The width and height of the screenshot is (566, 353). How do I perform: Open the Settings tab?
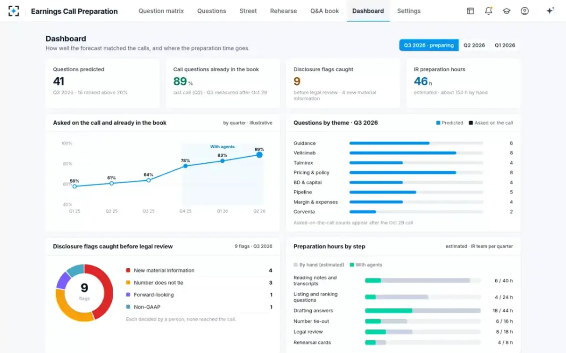(409, 11)
